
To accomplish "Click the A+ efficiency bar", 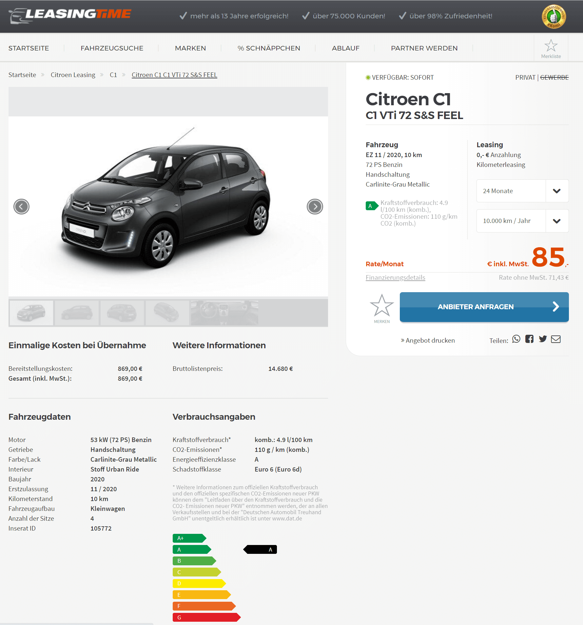I will coord(189,538).
